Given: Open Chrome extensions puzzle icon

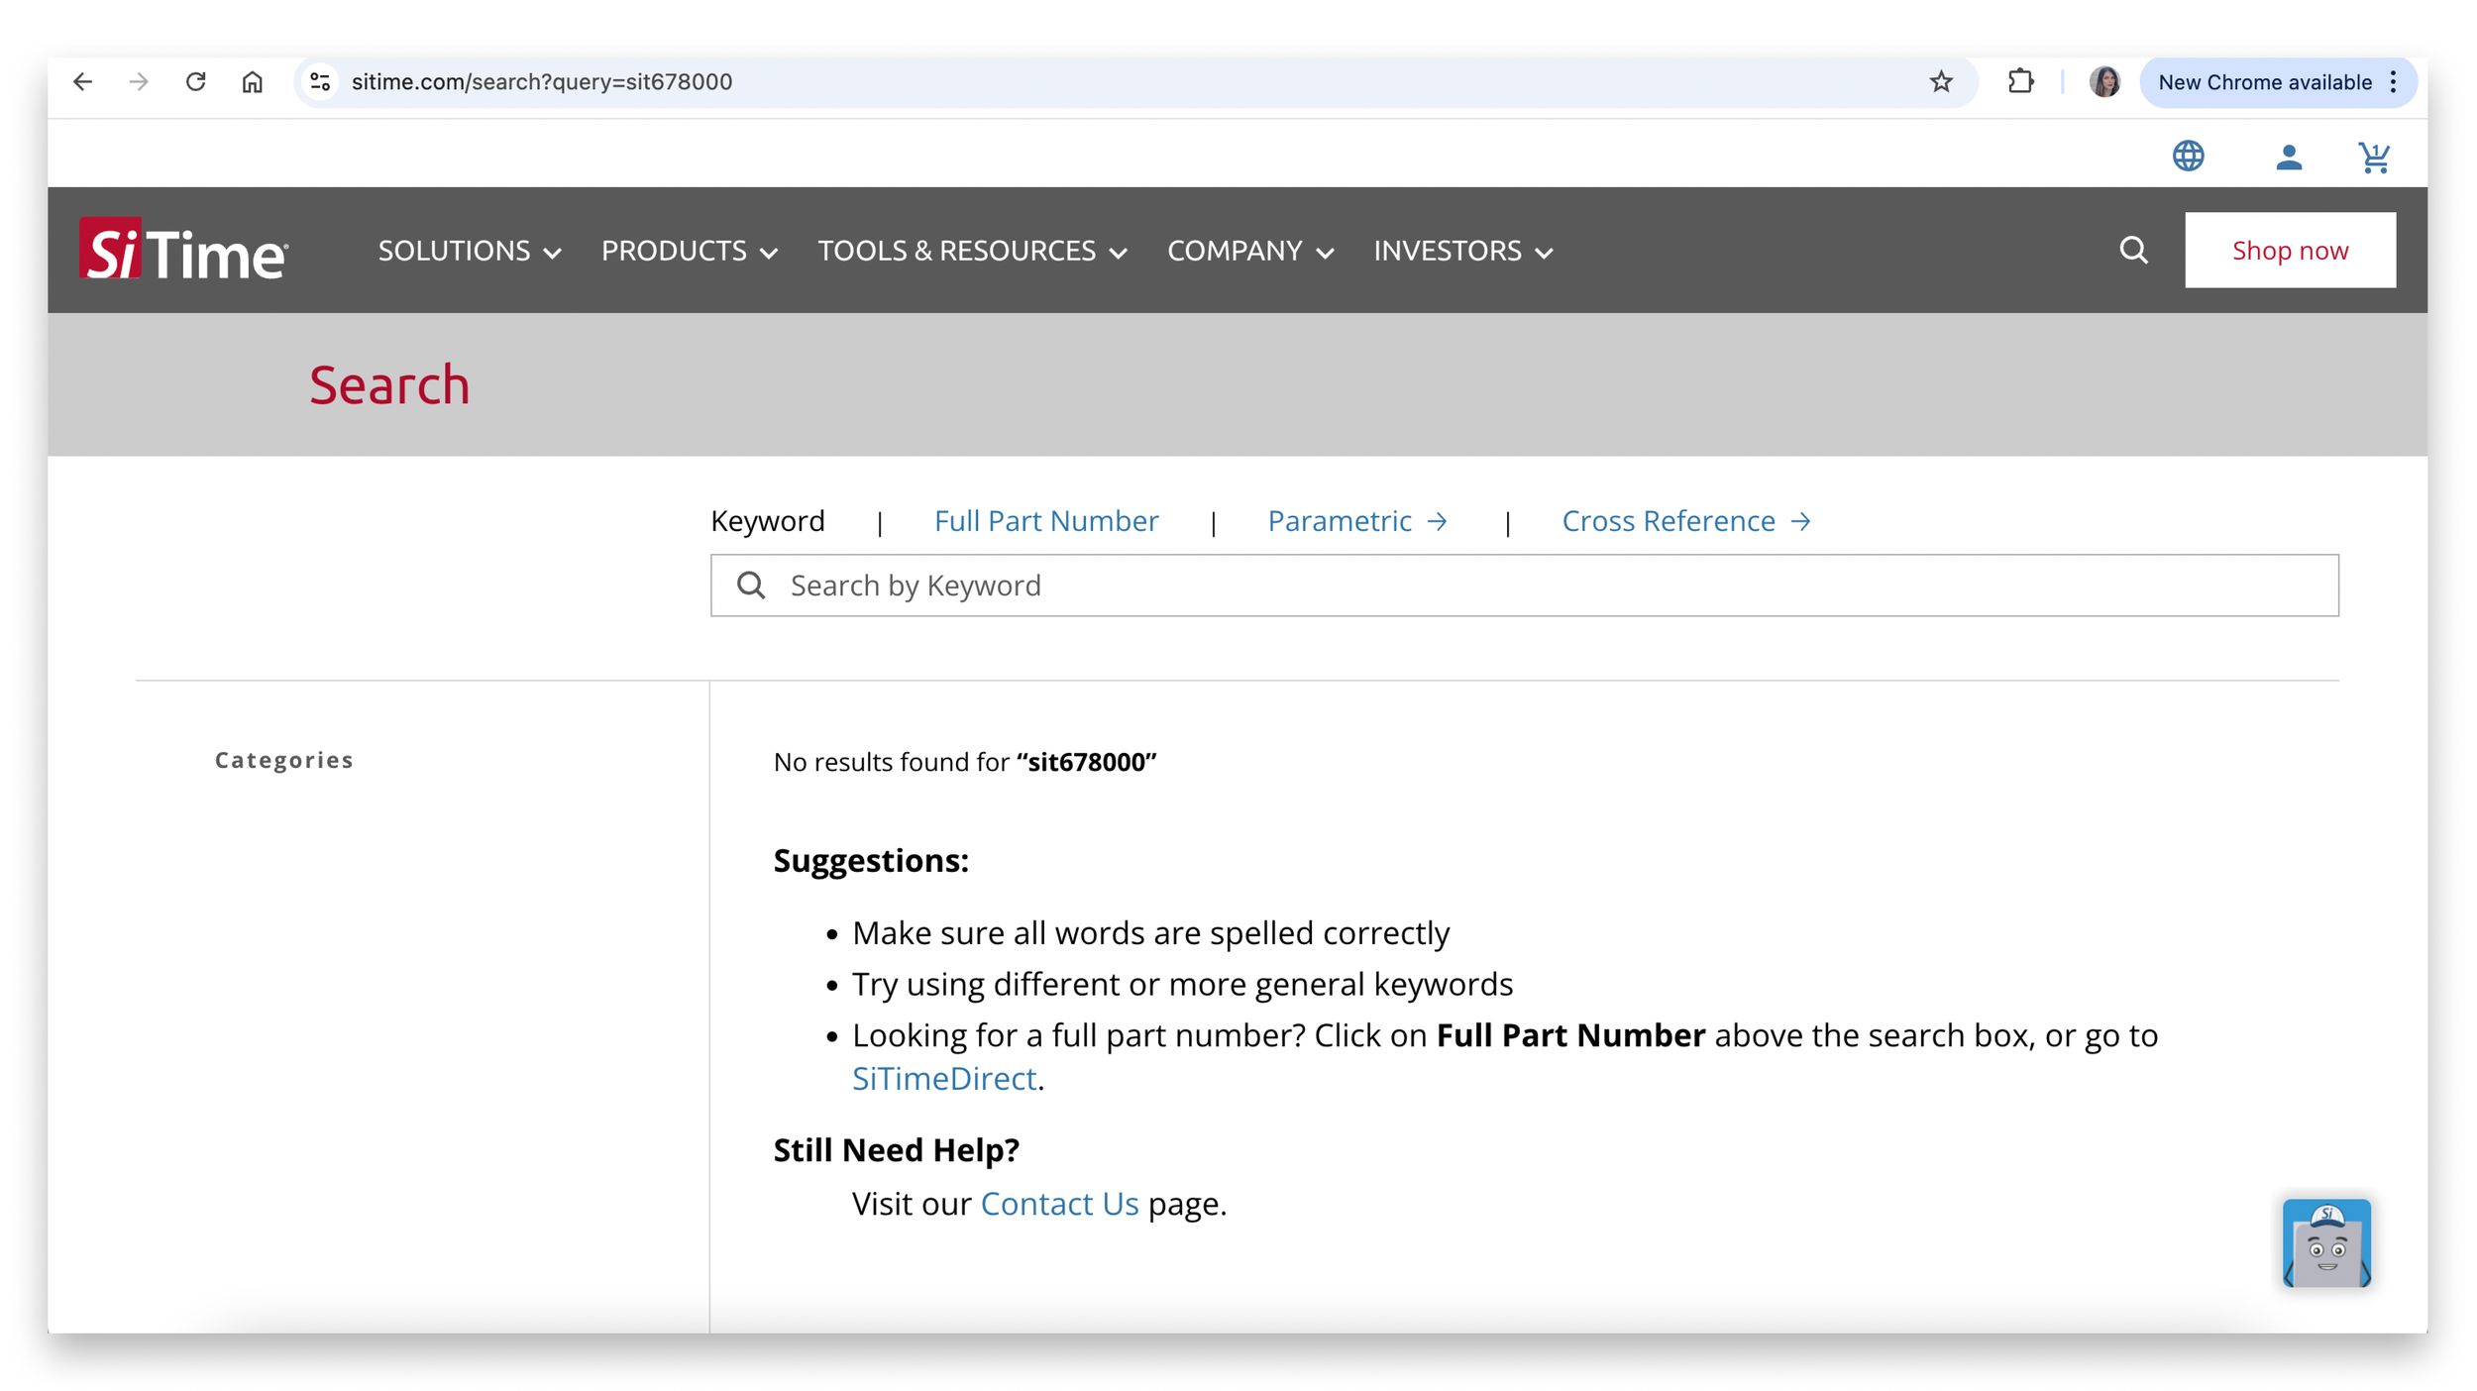Looking at the screenshot, I should [2020, 82].
